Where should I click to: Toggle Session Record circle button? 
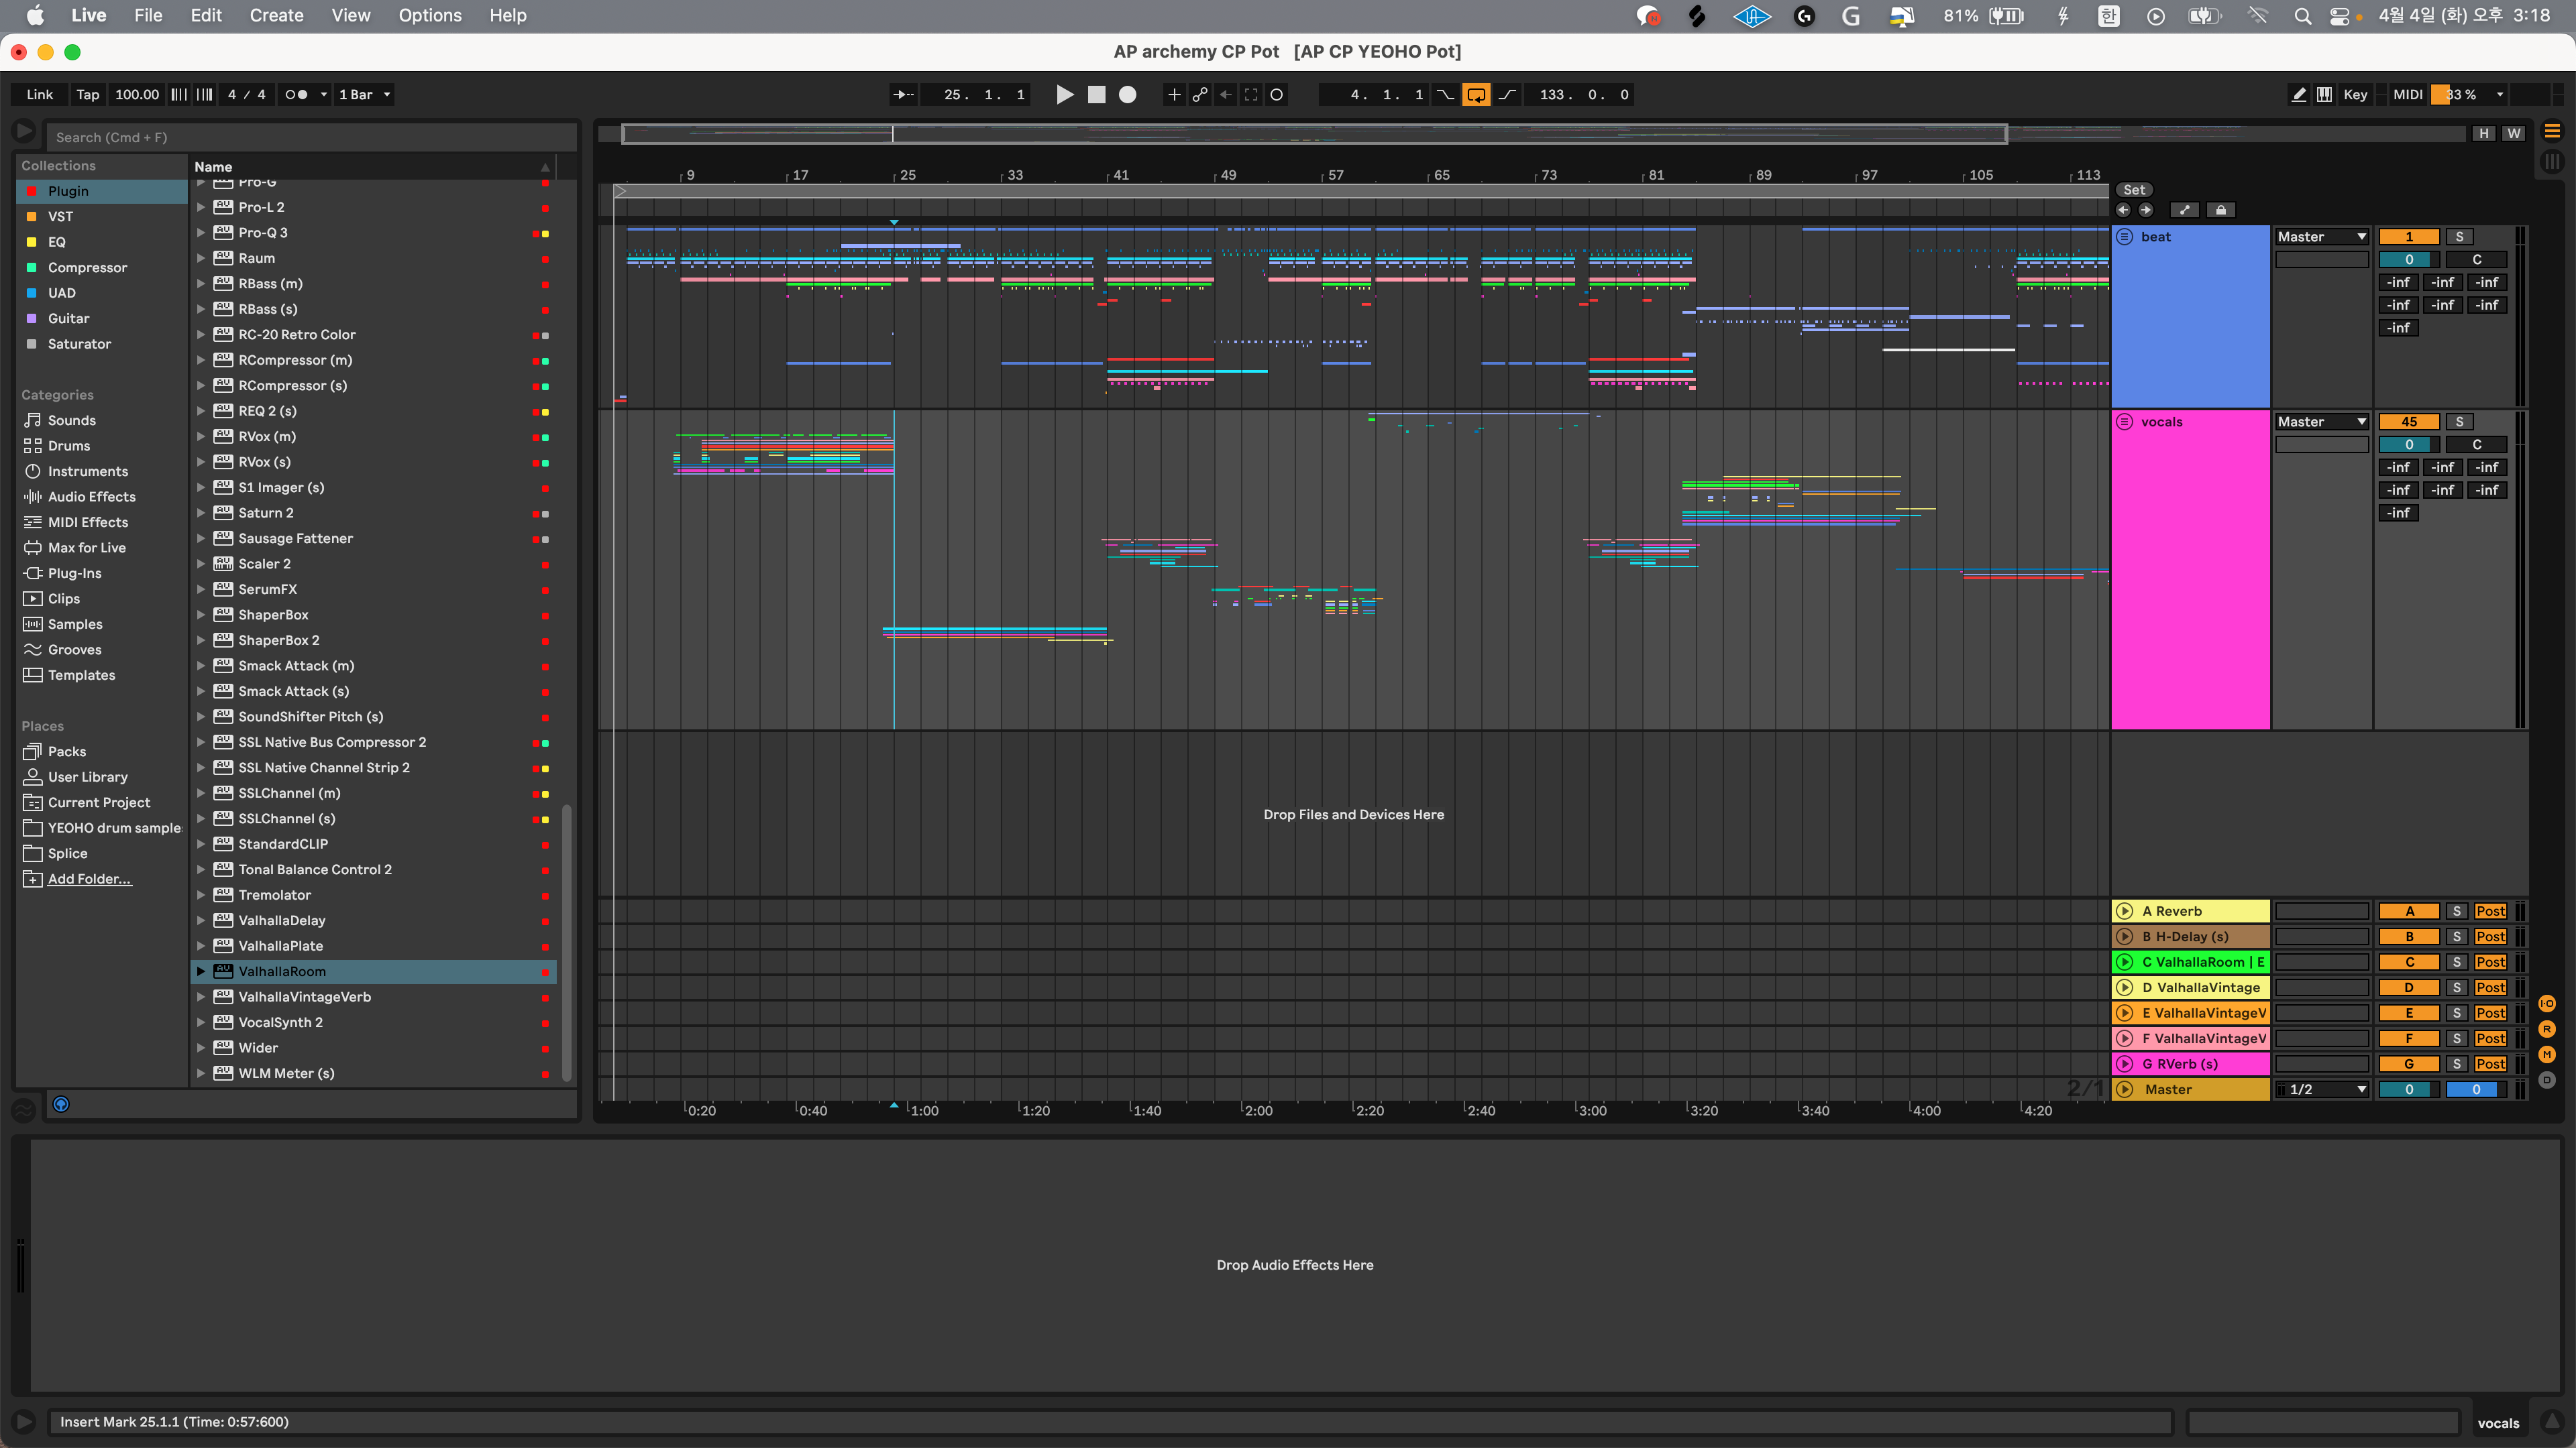tap(1277, 95)
